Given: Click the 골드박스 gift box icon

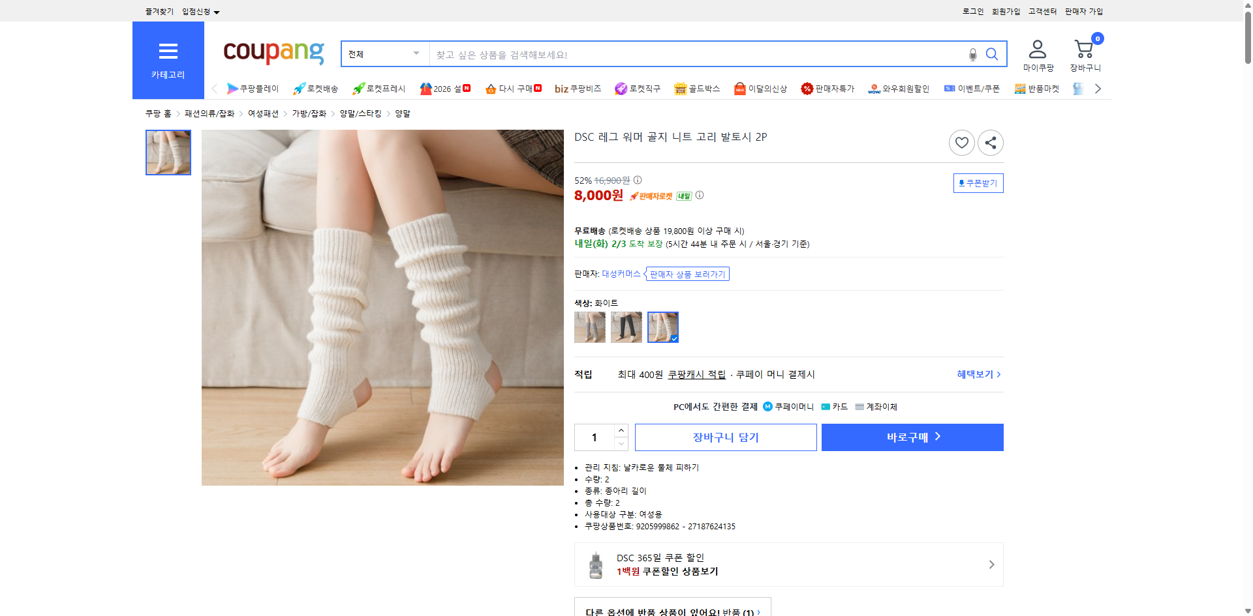Looking at the screenshot, I should (679, 88).
